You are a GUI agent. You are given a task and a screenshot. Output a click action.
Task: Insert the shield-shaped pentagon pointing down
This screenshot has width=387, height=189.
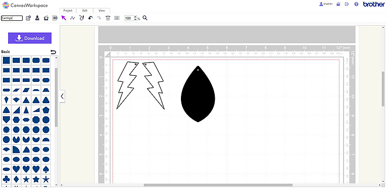[x=6, y=120]
